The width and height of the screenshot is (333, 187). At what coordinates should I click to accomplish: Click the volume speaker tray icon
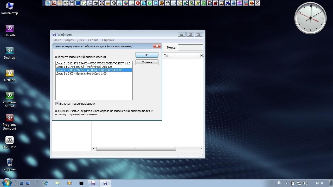(305, 183)
